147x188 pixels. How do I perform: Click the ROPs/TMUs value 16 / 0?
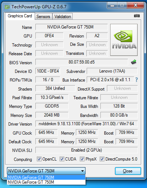click(x=48, y=80)
